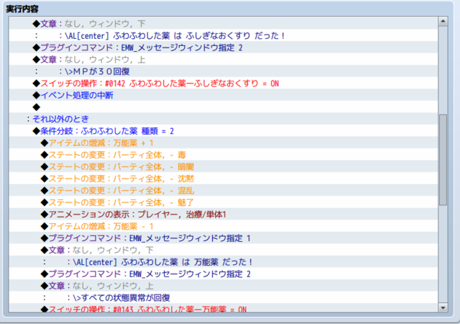Select the text line \>ＭＰが３０回復
Screen dimensions: 460x324
[224, 71]
